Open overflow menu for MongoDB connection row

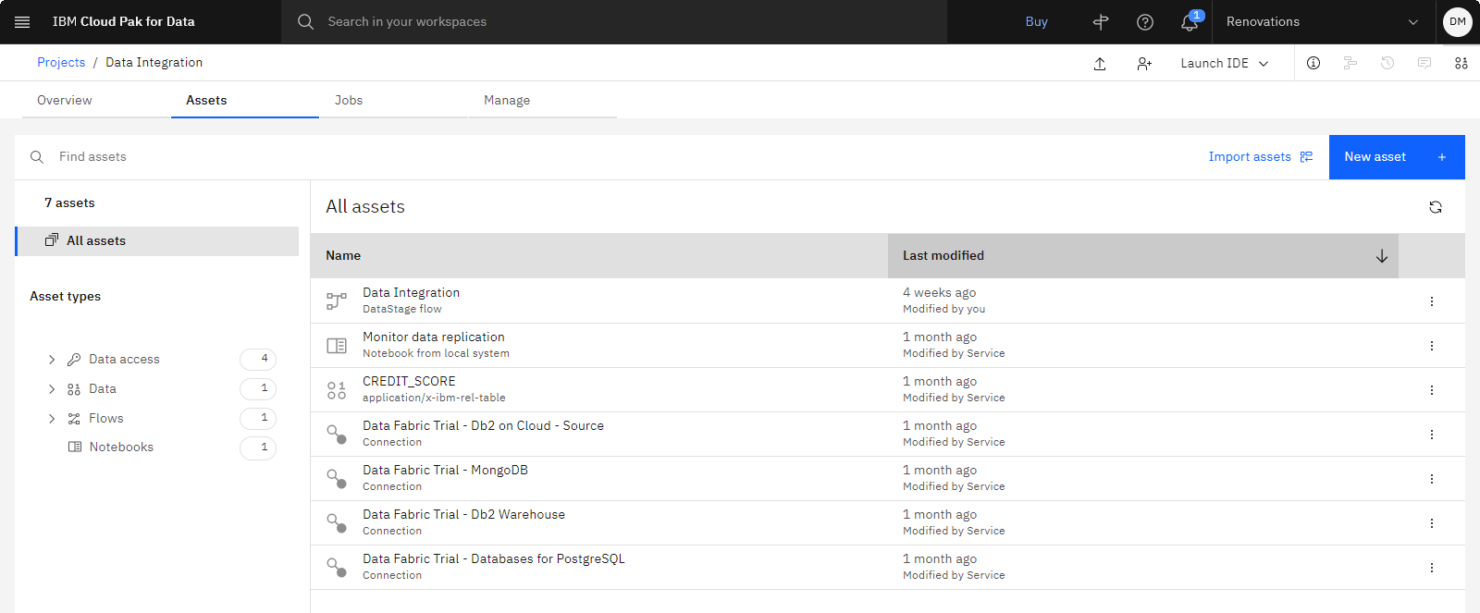point(1432,479)
